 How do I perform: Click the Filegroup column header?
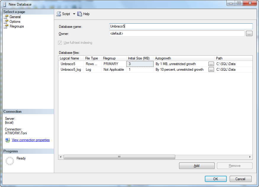pyautogui.click(x=114, y=58)
